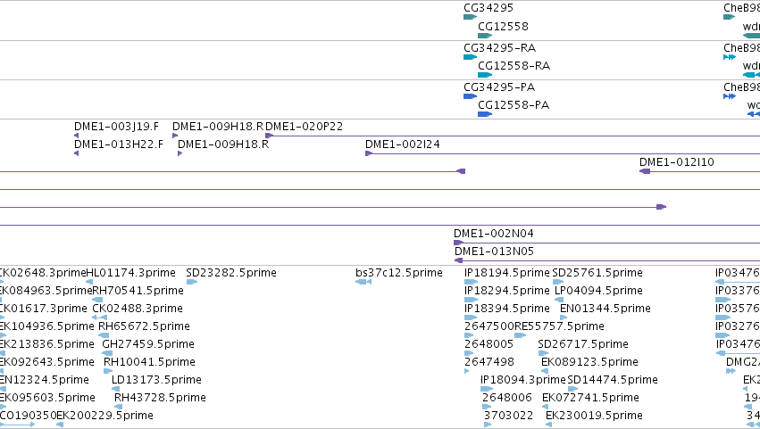Screen dimensions: 760x429
Task: Select the IP18194.5prime EST label
Action: point(507,273)
